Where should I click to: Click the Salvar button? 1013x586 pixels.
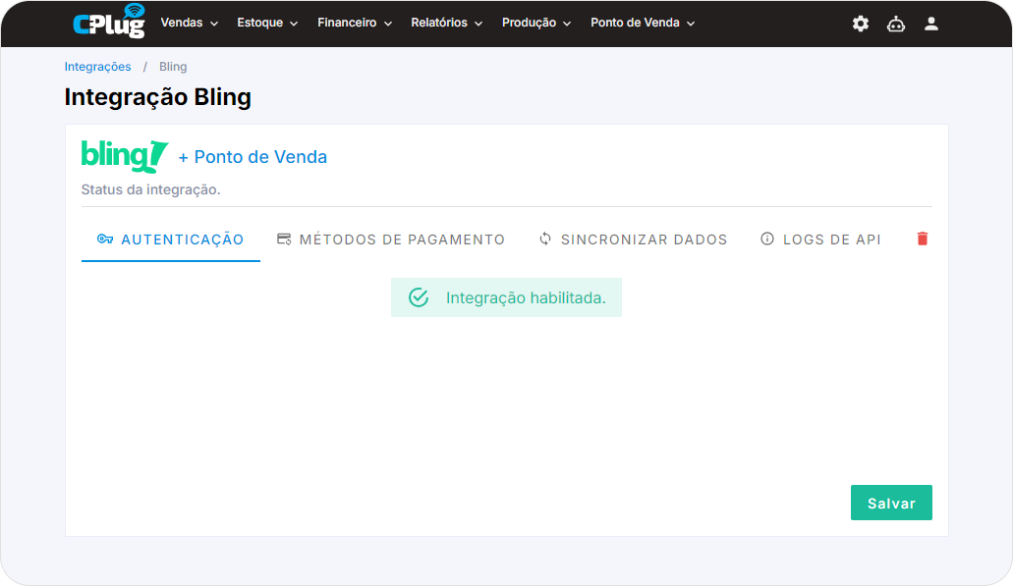(891, 503)
